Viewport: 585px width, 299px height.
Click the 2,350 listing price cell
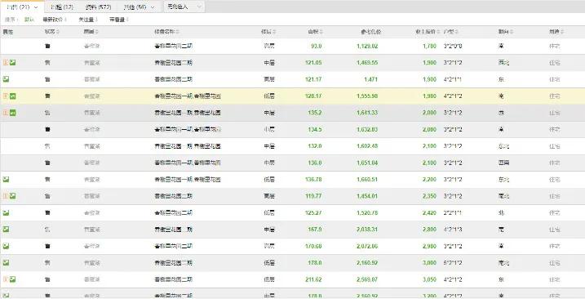click(x=429, y=196)
